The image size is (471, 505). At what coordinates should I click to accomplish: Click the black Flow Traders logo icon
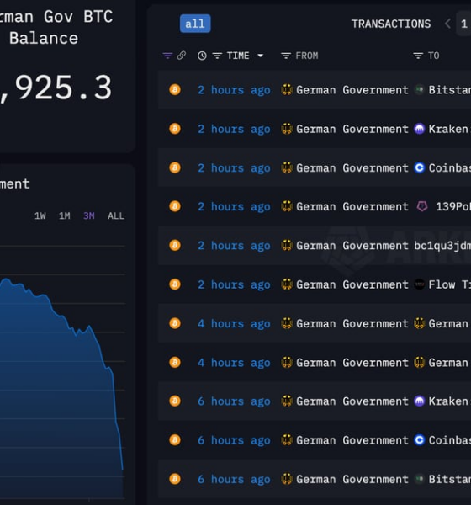[x=419, y=284]
